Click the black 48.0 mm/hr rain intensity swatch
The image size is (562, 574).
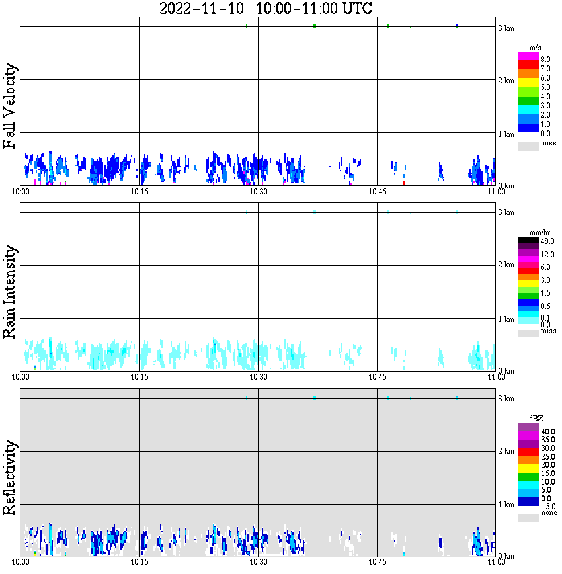tap(528, 241)
